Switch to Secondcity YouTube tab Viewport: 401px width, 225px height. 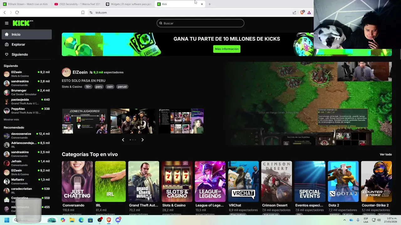(x=77, y=4)
